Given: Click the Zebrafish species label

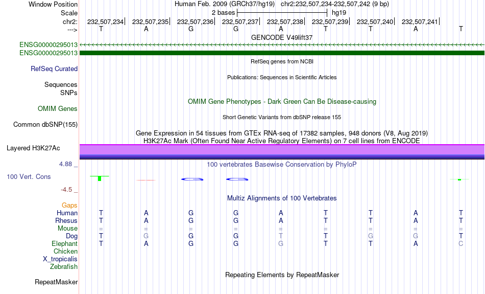Looking at the screenshot, I should (x=64, y=267).
